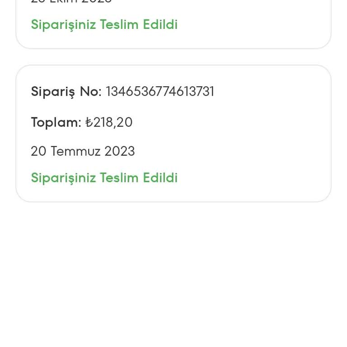Click the date 20 Temmuz 2023

(83, 151)
